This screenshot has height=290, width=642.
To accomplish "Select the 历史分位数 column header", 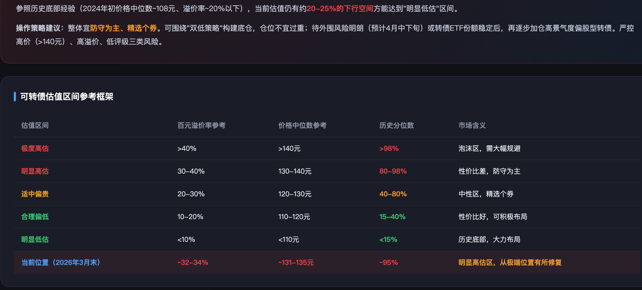I will [x=396, y=125].
